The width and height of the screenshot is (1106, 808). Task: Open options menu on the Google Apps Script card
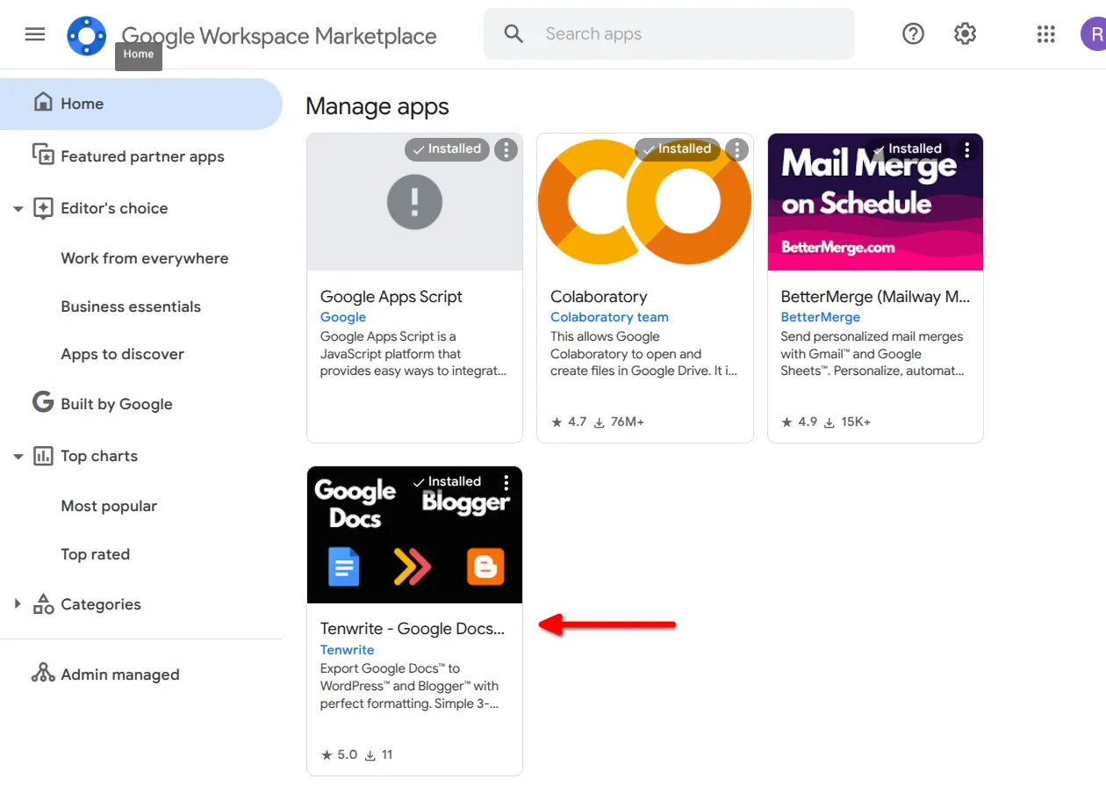pos(506,149)
